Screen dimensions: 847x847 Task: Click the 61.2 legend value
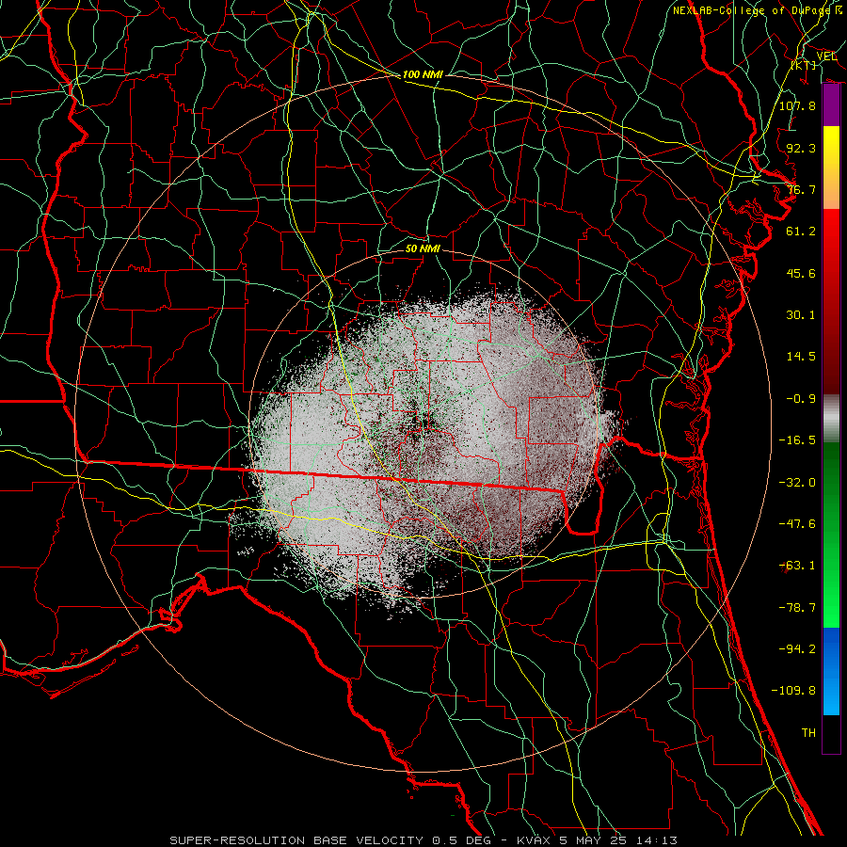(x=801, y=232)
